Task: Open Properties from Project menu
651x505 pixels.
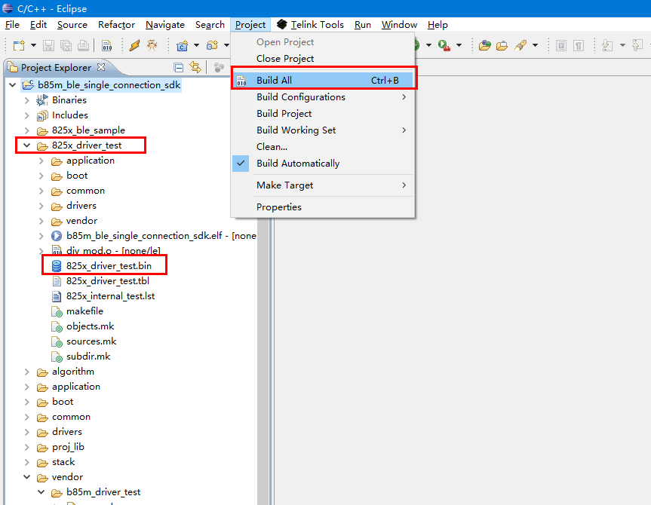Action: (x=323, y=207)
